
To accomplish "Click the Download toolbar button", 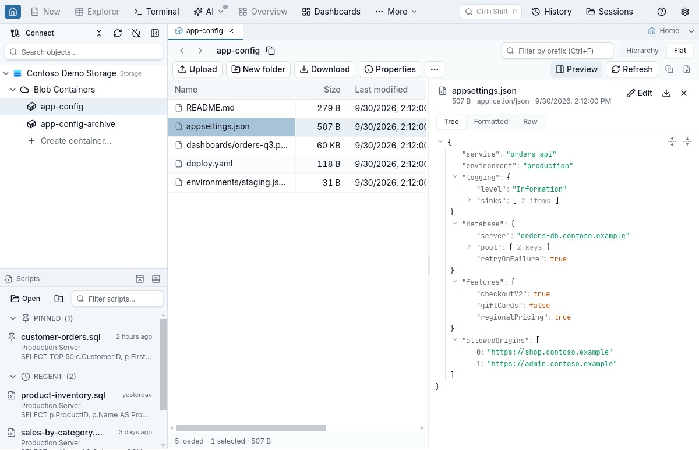I will pos(324,69).
